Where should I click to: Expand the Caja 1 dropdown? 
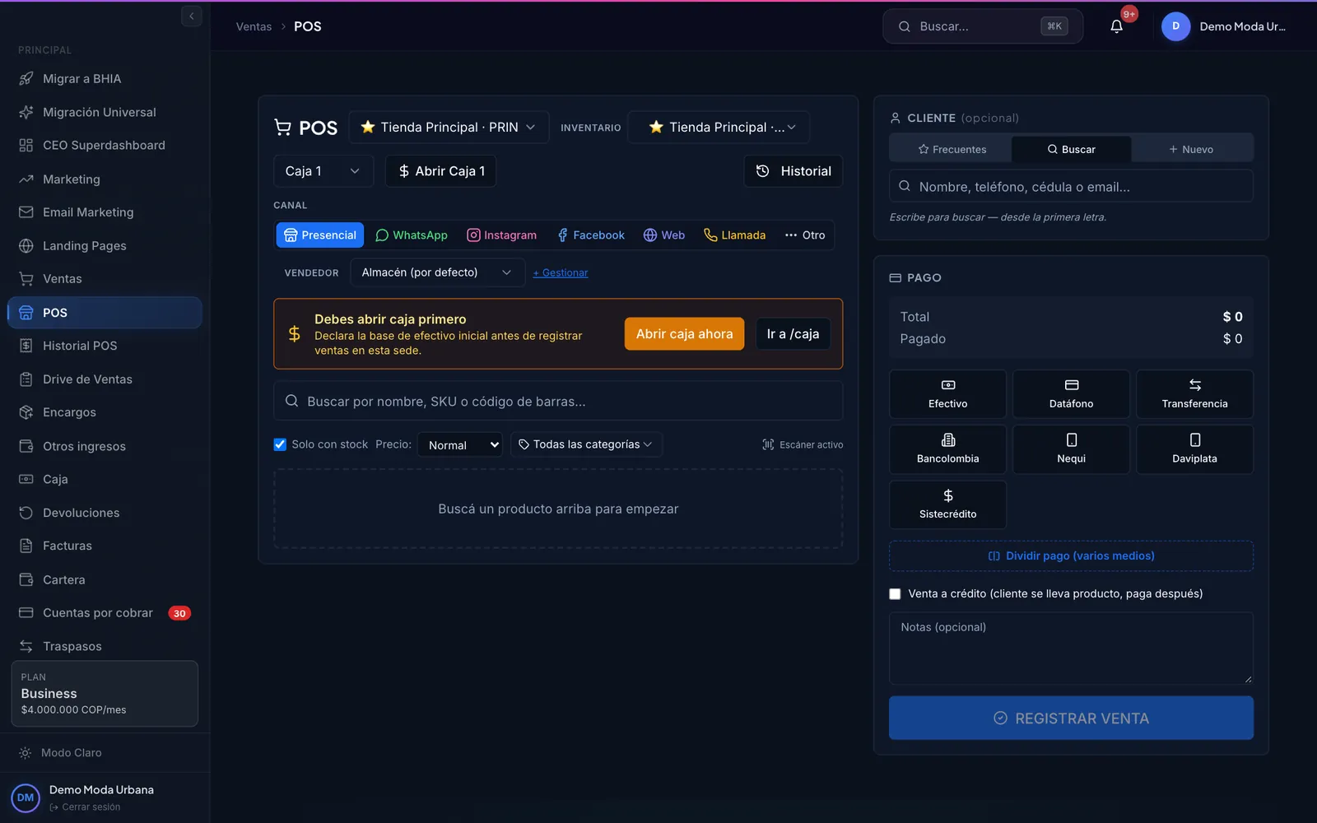pyautogui.click(x=323, y=171)
